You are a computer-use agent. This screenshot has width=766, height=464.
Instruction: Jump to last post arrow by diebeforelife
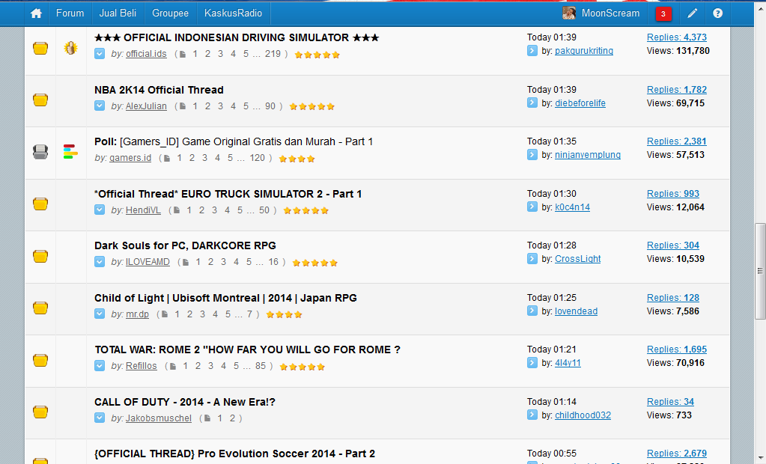point(532,103)
